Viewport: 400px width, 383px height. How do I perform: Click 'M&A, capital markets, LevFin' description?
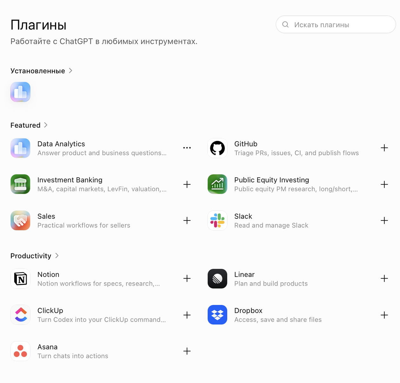102,189
